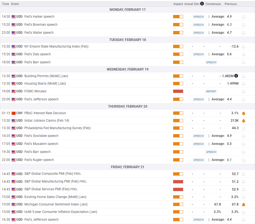Expand Housing Starts (MoM) event details
The height and width of the screenshot is (224, 255).
tap(45, 84)
